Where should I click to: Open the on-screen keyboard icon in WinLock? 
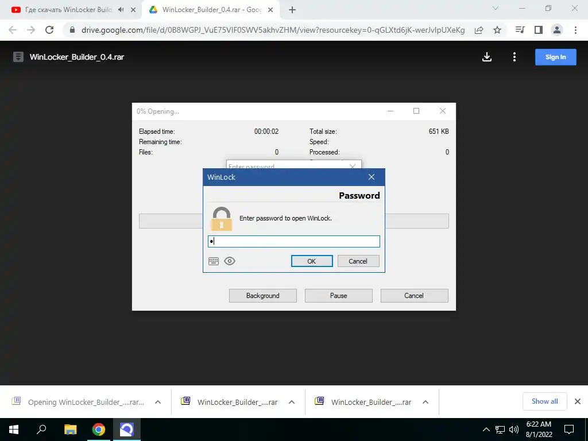click(214, 261)
